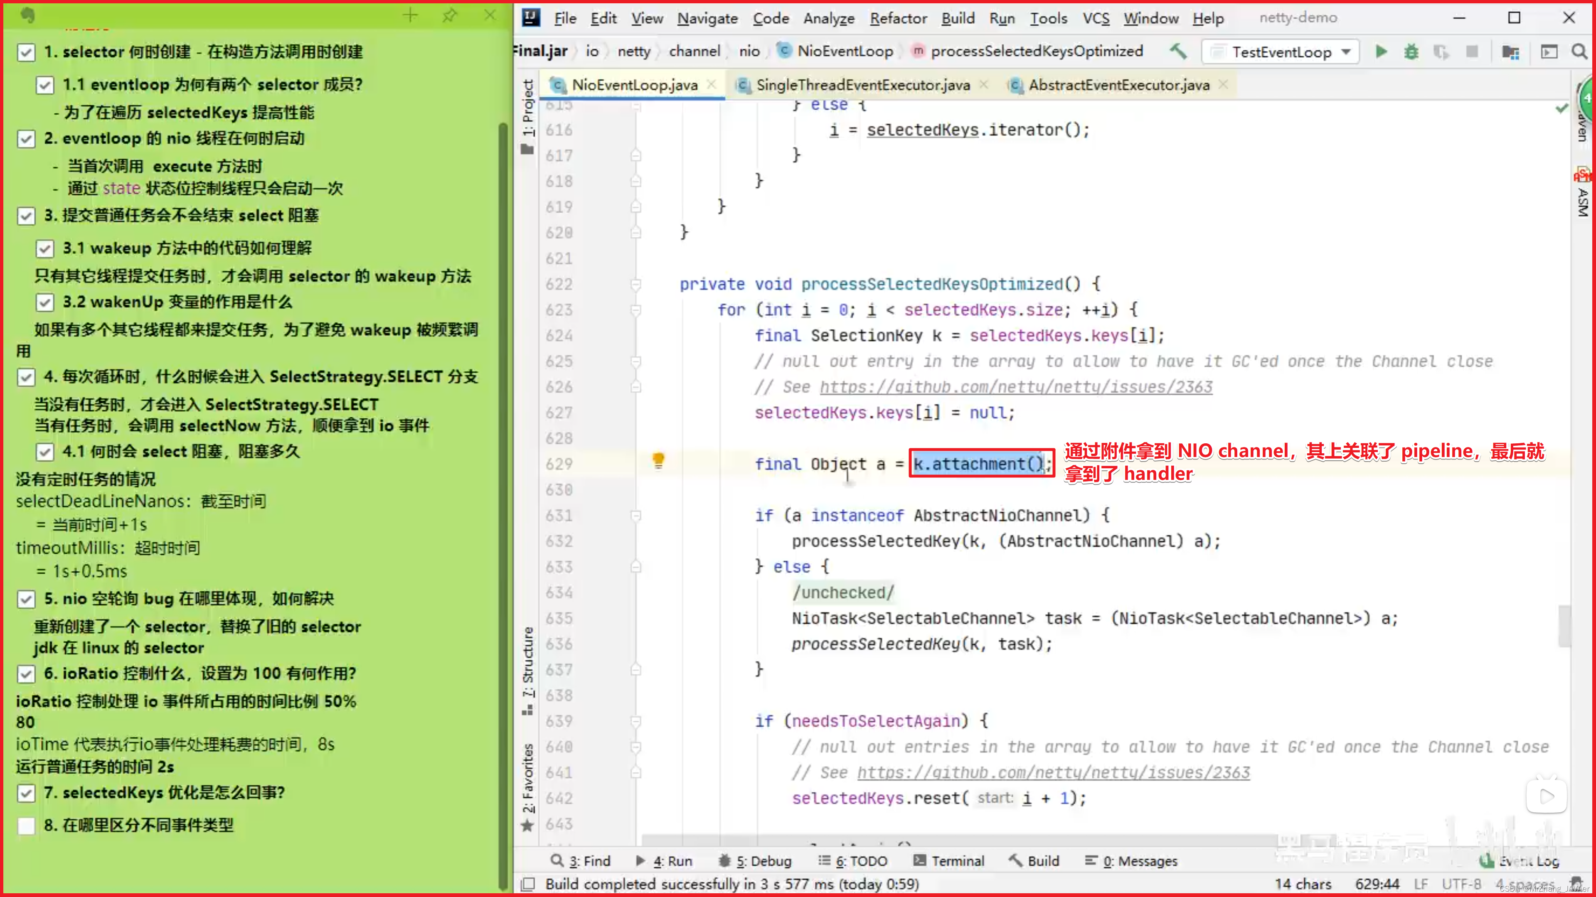Open the Event Log button
Viewport: 1596px width, 897px height.
pos(1519,861)
